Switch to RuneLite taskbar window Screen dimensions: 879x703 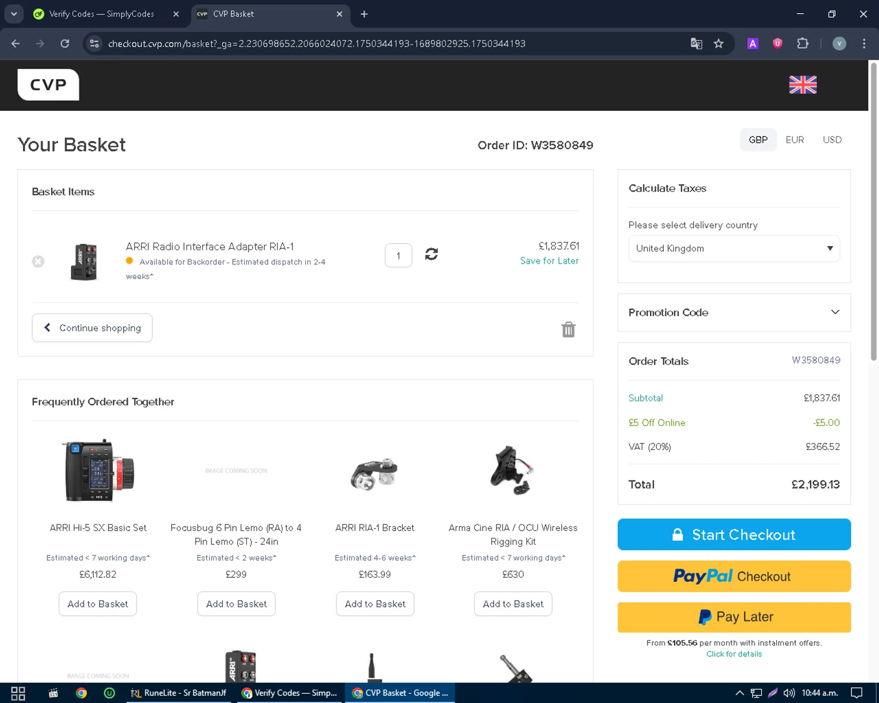pyautogui.click(x=179, y=693)
